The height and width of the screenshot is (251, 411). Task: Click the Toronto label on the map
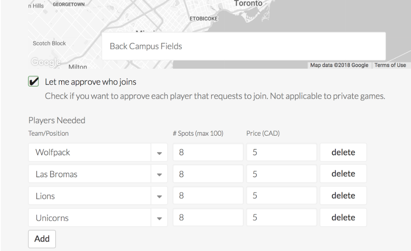(248, 4)
